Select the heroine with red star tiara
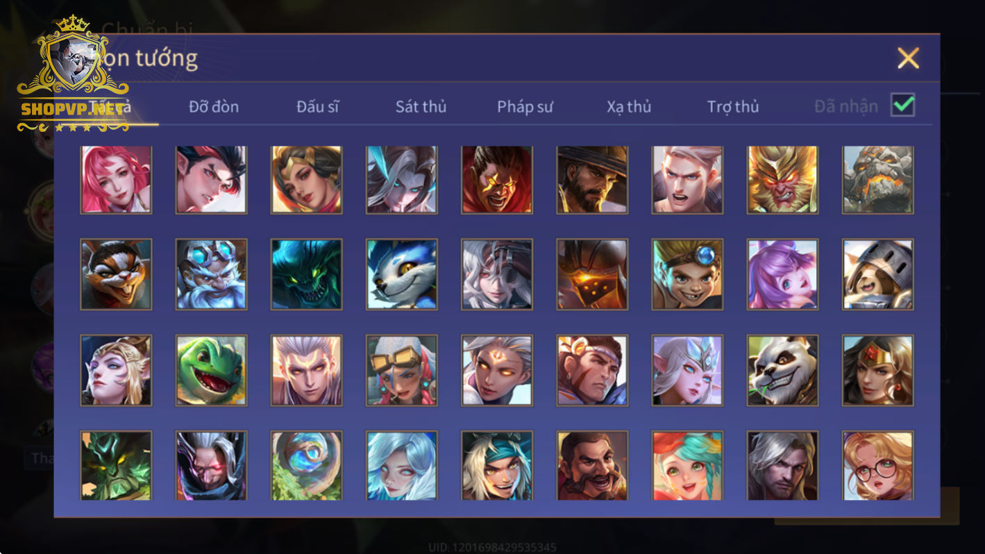 click(x=878, y=370)
